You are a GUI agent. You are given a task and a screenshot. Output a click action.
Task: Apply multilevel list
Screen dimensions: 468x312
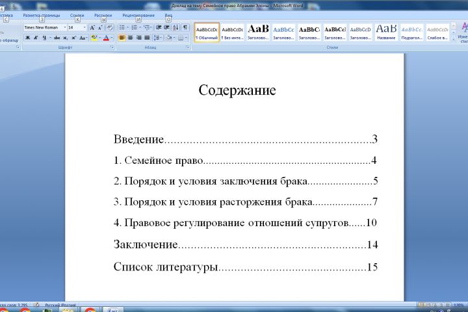click(147, 27)
